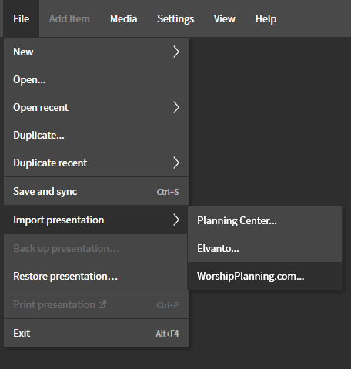Select Back up presentation... entry

[x=95, y=248]
